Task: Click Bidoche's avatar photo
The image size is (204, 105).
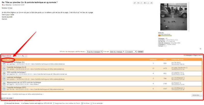Action: click(x=170, y=17)
